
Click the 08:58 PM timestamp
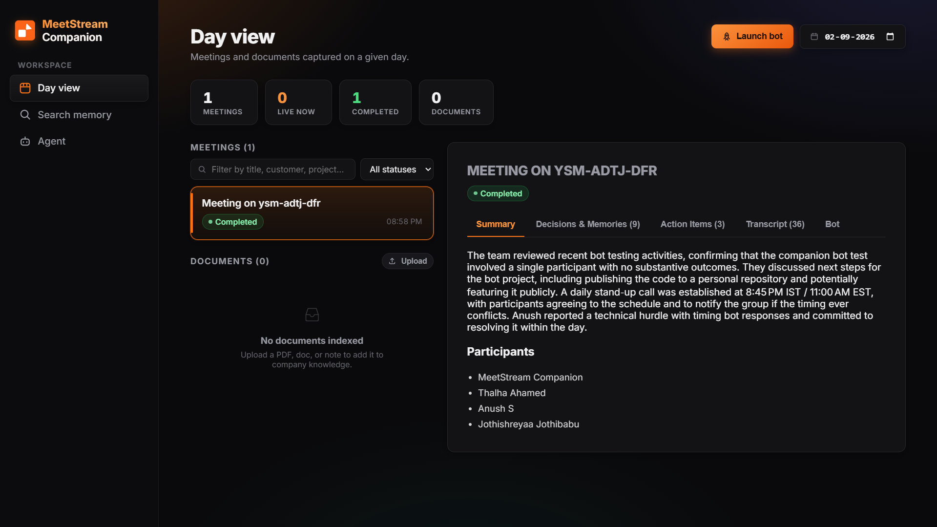tap(404, 222)
